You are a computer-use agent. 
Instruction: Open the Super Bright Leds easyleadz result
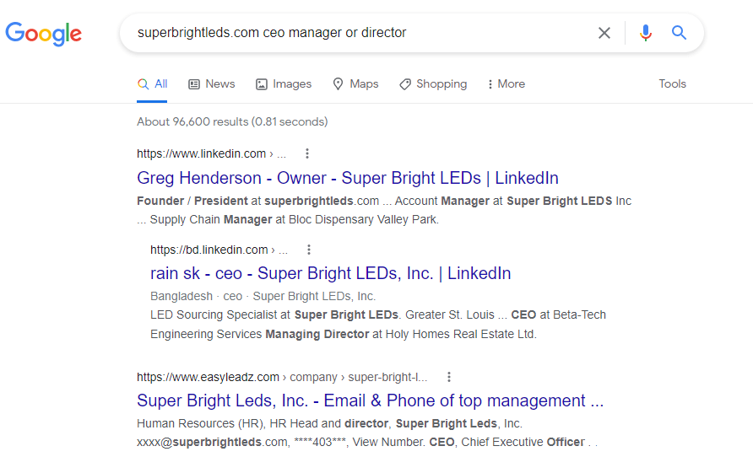[371, 400]
